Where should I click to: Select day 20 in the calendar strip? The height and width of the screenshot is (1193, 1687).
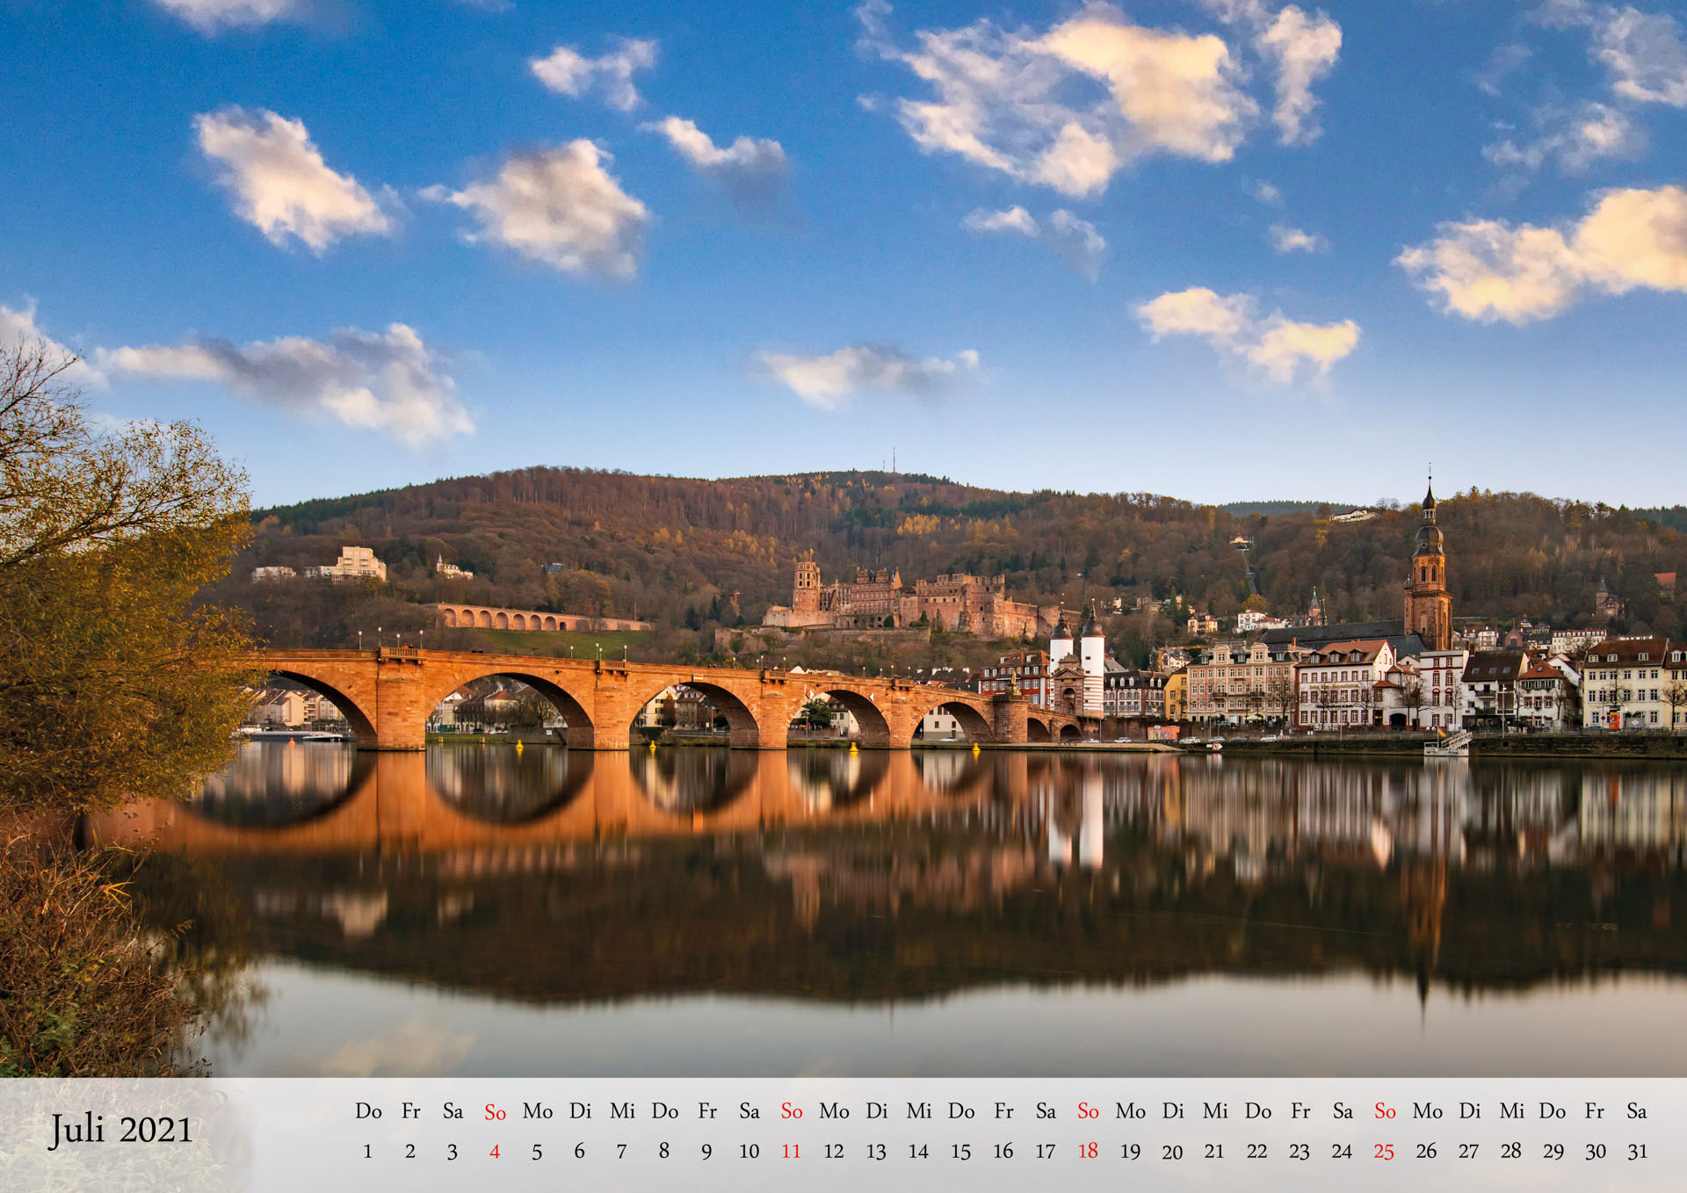coord(1172,1151)
